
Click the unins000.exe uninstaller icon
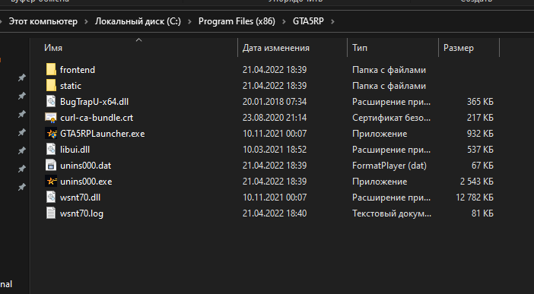51,182
